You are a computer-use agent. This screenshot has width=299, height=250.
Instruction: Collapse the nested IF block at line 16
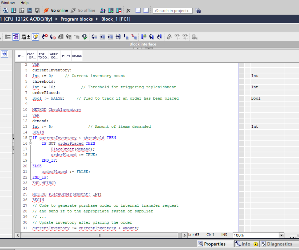31,144
